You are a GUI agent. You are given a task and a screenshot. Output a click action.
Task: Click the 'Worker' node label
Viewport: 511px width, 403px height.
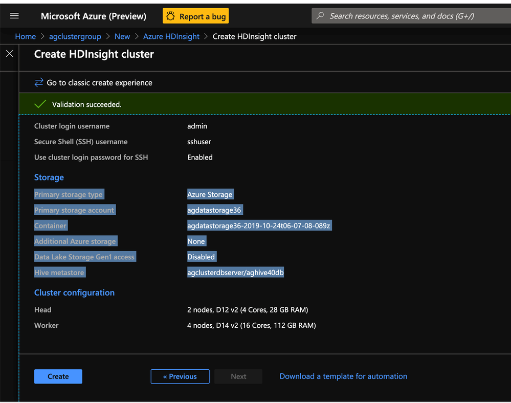tap(46, 325)
